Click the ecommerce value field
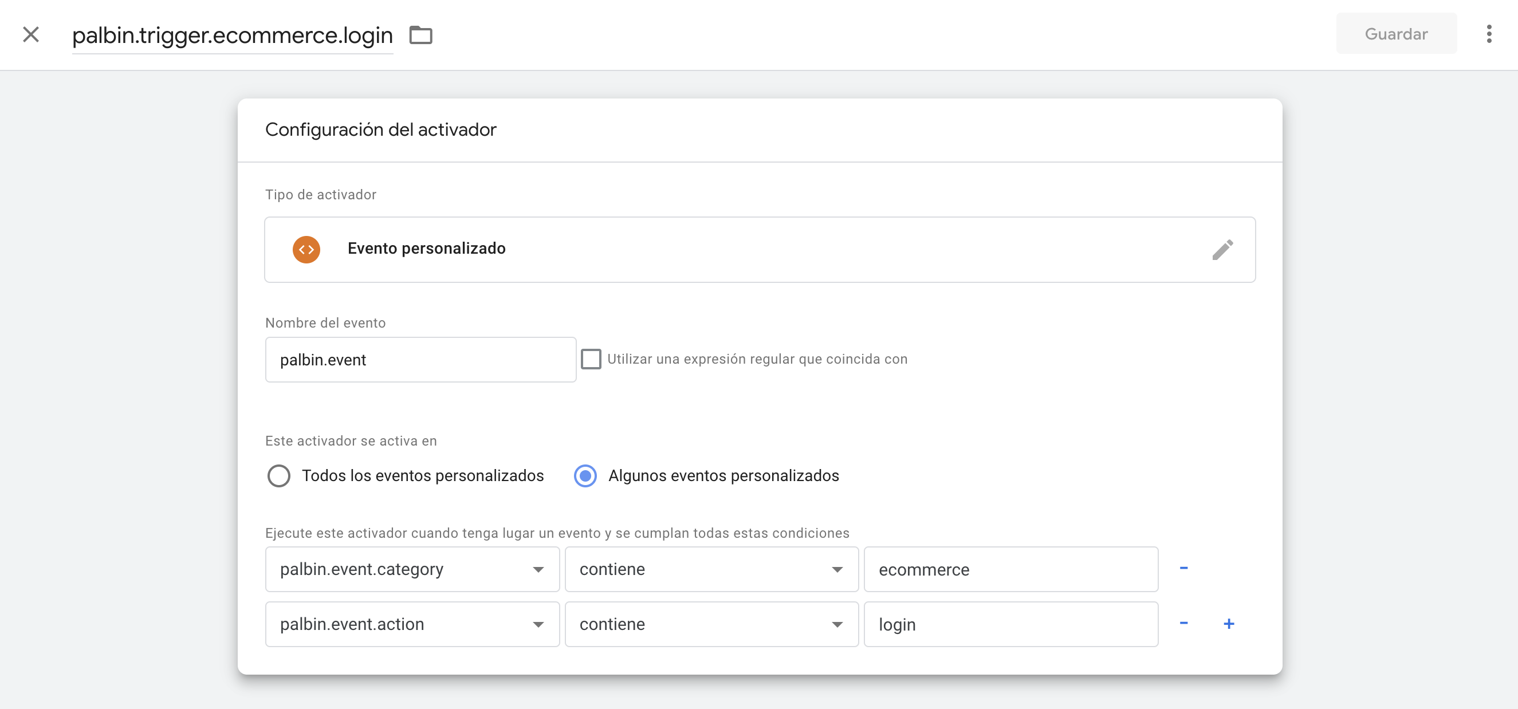1518x709 pixels. click(x=1010, y=569)
